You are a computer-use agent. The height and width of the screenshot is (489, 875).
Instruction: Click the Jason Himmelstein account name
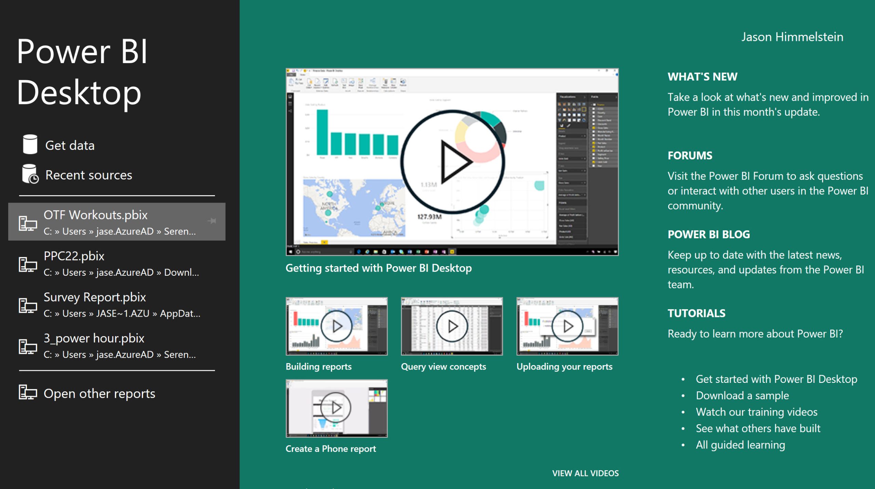(792, 37)
